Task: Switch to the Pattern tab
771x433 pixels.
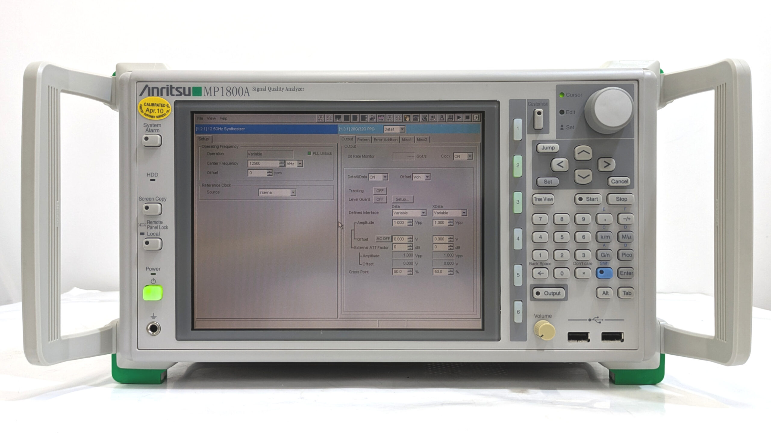Action: pyautogui.click(x=363, y=140)
